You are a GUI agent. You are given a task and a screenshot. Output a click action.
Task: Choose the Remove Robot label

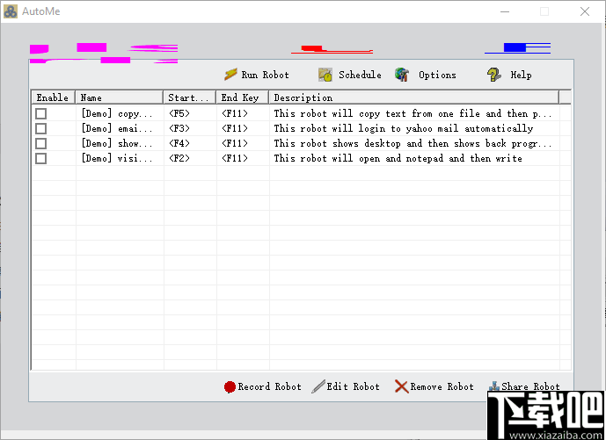442,386
